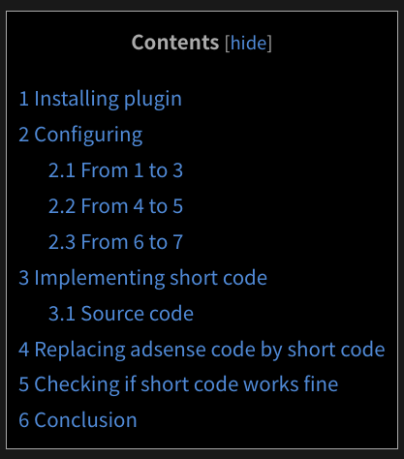Hide the Contents table
404x459 pixels.
pyautogui.click(x=249, y=43)
